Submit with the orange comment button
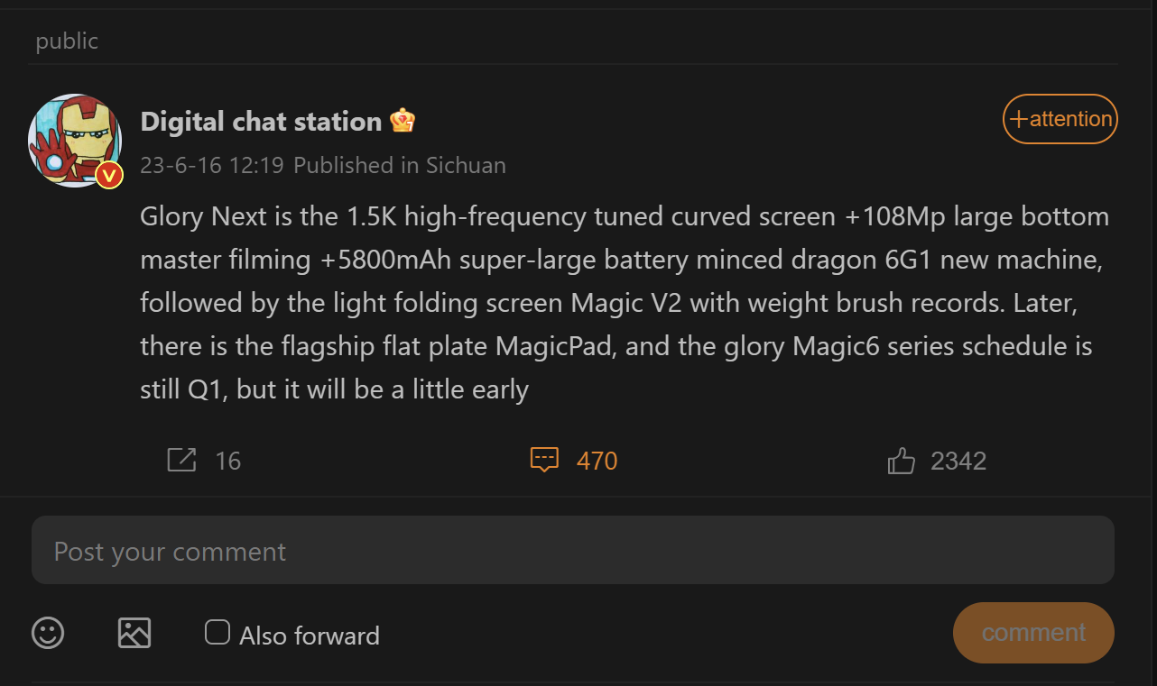This screenshot has height=686, width=1157. point(1033,633)
